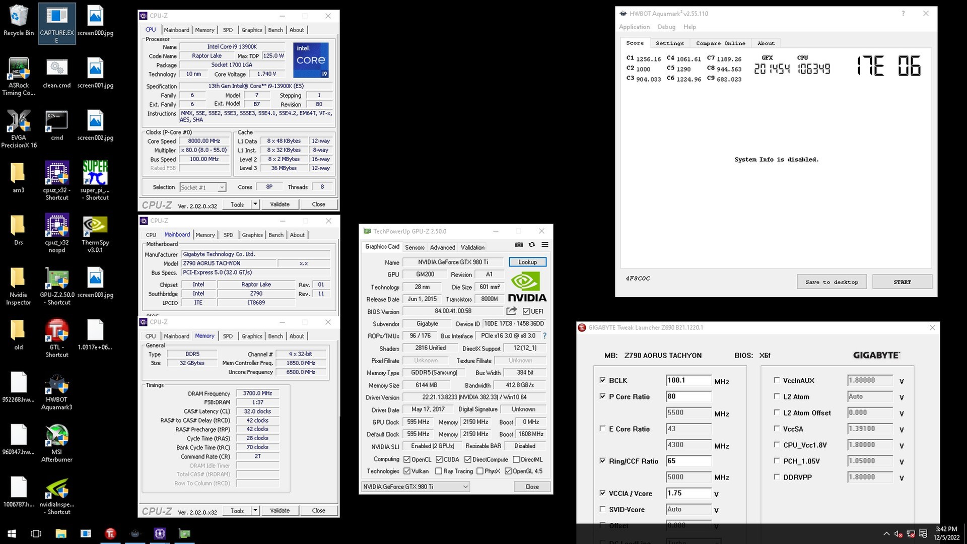967x544 pixels.
Task: Open Tools dropdown arrow in top CPU-Z
Action: (x=255, y=205)
